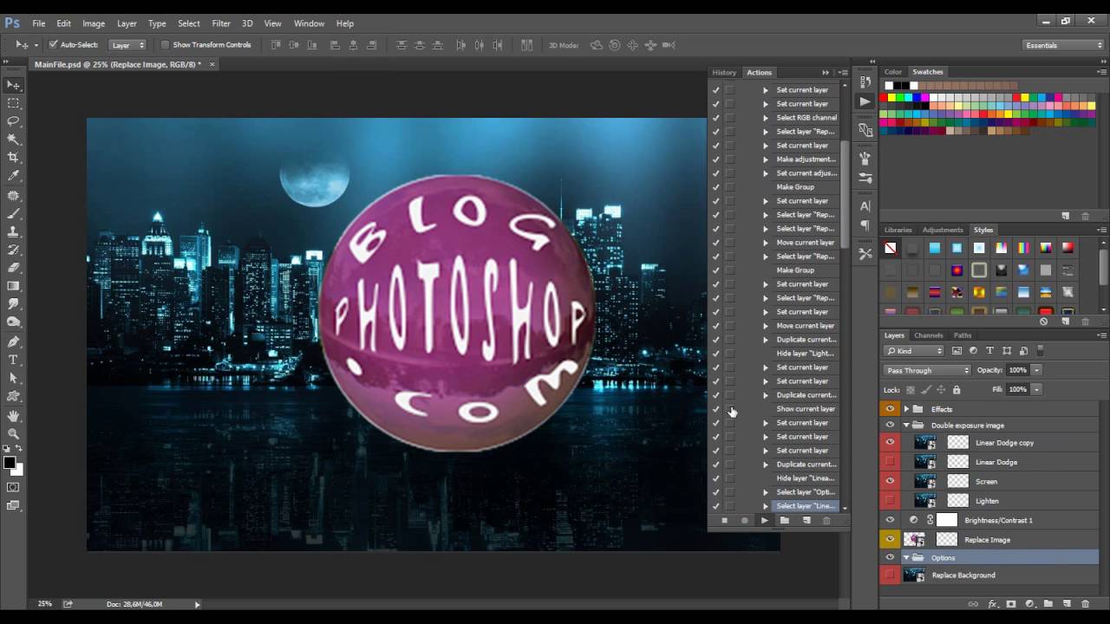Screen dimensions: 1110x624
Task: Switch to the Paths tab
Action: point(963,335)
